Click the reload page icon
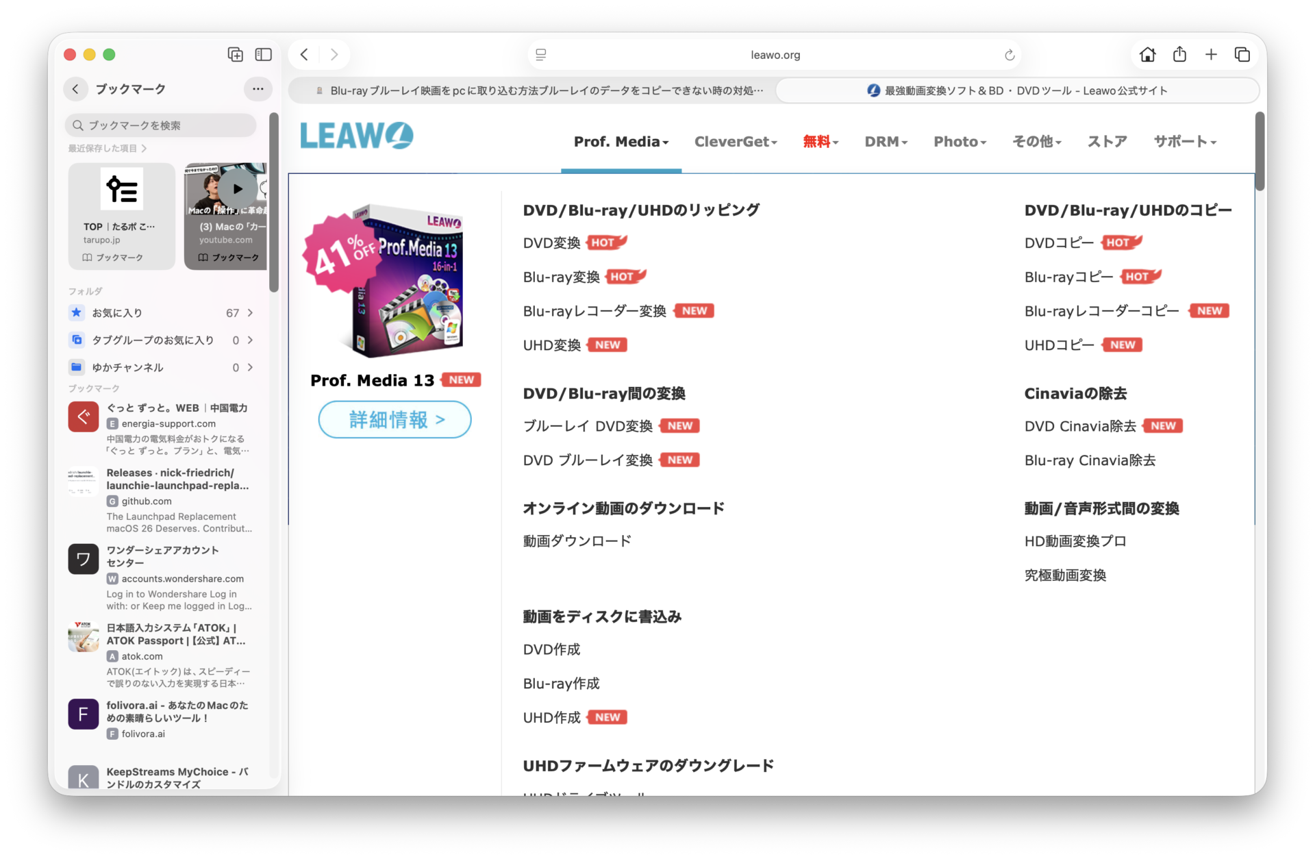 click(x=1009, y=55)
